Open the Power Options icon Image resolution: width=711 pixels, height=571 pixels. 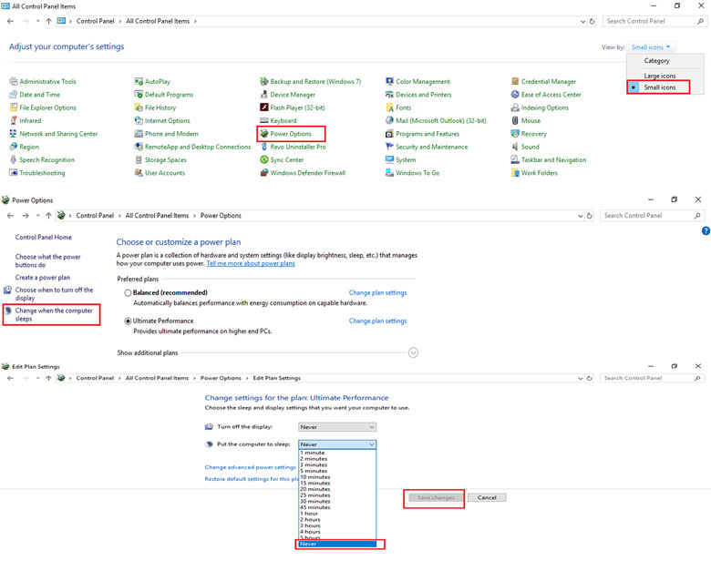291,134
